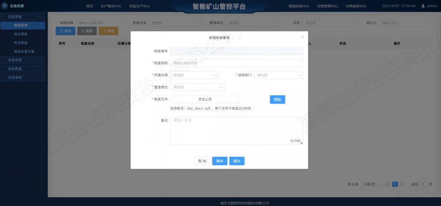Click the 备注 textarea resize handle
Screen dimensions: 441x206
pyautogui.click(x=301, y=142)
